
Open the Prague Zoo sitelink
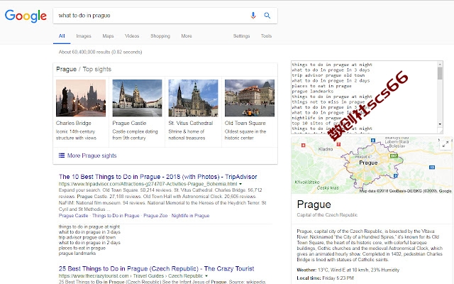click(x=155, y=216)
